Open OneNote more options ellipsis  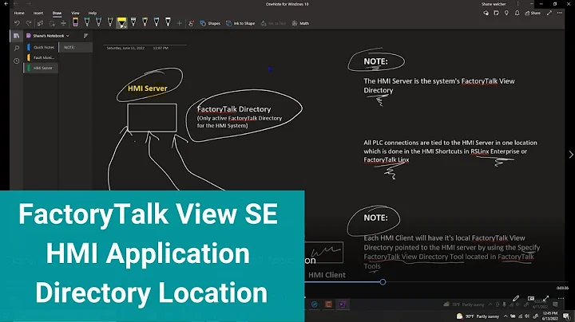(x=560, y=14)
